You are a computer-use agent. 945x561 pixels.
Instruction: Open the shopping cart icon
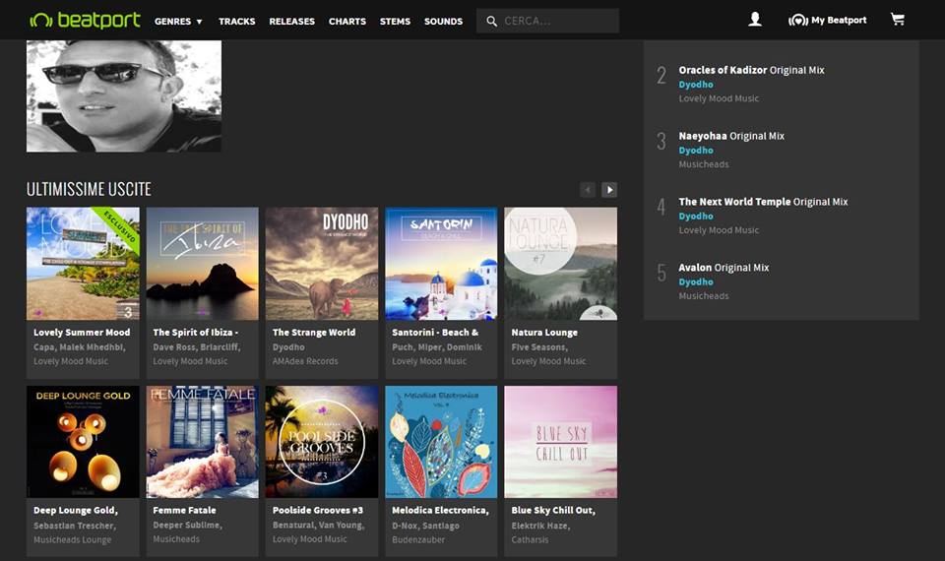tap(898, 20)
